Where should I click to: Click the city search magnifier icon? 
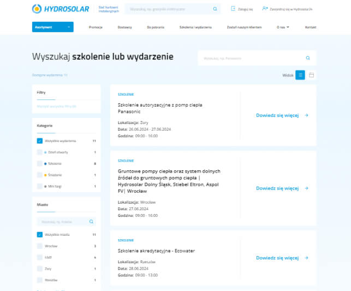click(x=91, y=222)
